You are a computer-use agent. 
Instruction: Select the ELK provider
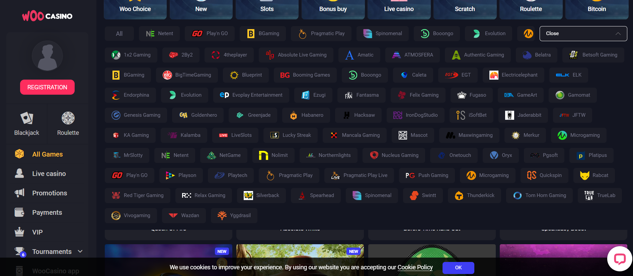point(568,75)
